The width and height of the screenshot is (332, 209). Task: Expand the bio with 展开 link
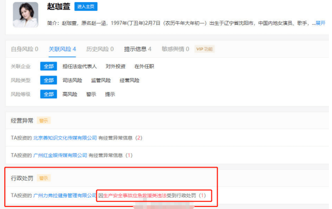(x=320, y=23)
